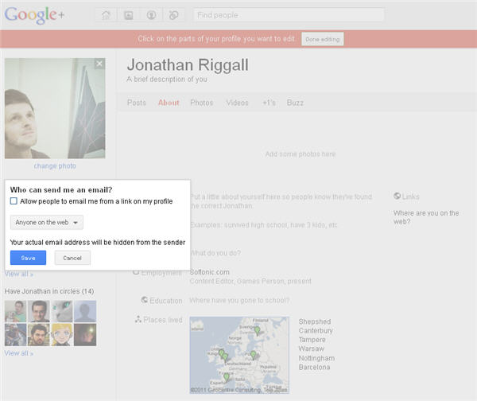The height and width of the screenshot is (401, 477).
Task: Enable 'Allow people to email me' checkbox
Action: click(x=14, y=202)
